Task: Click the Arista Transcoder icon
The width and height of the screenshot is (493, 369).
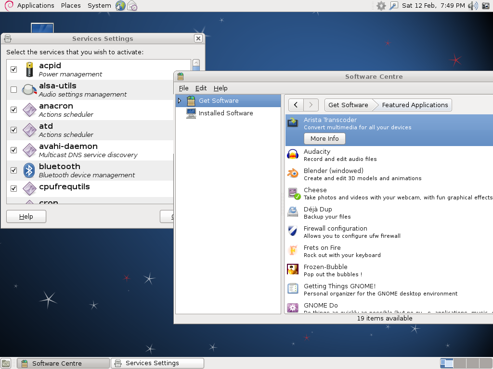Action: pyautogui.click(x=293, y=123)
